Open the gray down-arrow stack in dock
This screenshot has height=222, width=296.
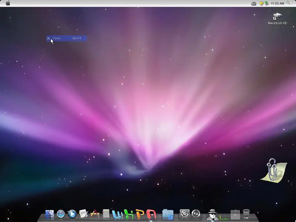point(235,215)
